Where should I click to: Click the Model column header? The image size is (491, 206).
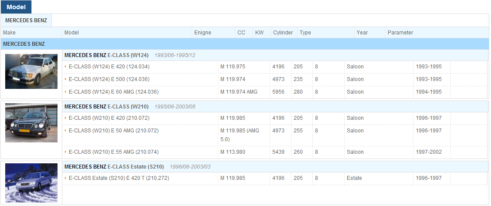(71, 33)
